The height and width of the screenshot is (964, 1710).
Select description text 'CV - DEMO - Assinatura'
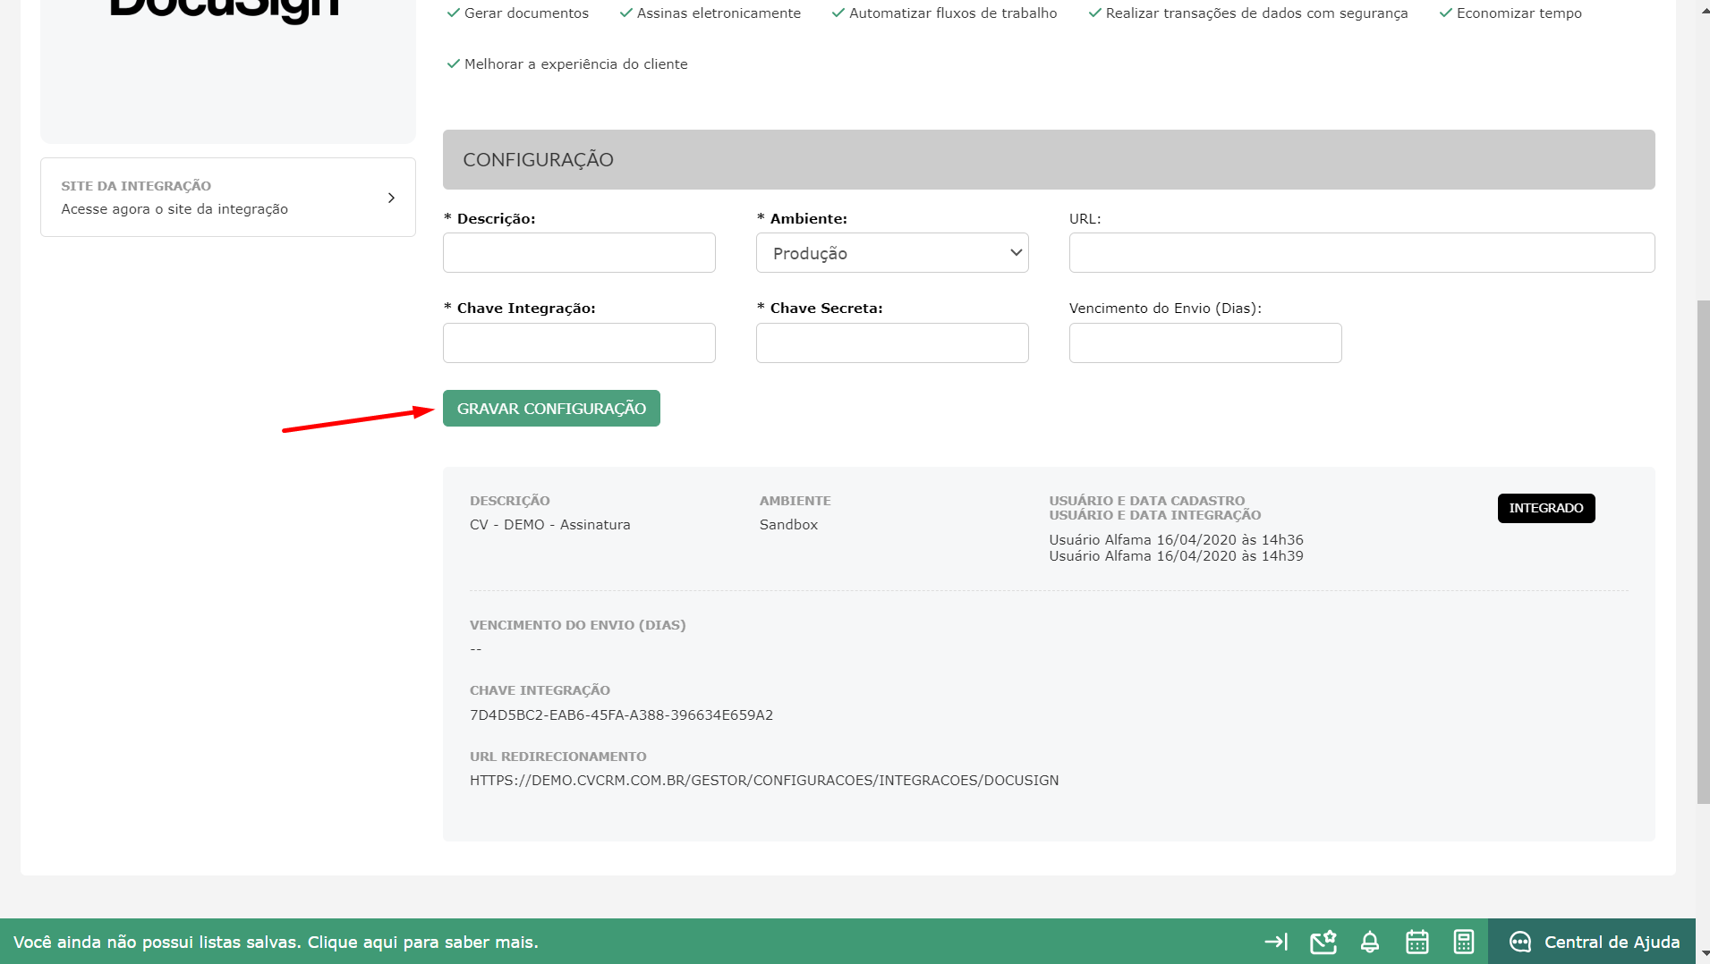(550, 525)
